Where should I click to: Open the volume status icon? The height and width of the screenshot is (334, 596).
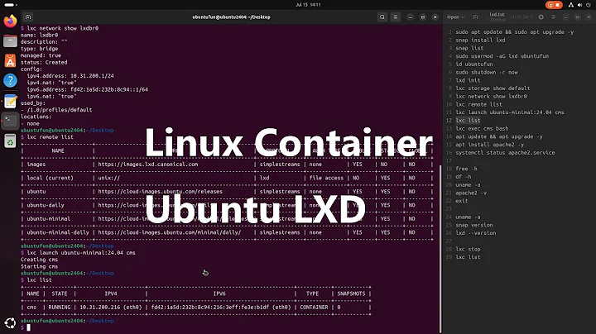(x=579, y=5)
